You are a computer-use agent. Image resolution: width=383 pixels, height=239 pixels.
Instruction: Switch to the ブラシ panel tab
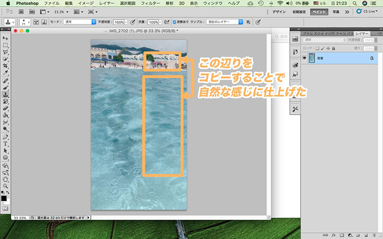(307, 34)
